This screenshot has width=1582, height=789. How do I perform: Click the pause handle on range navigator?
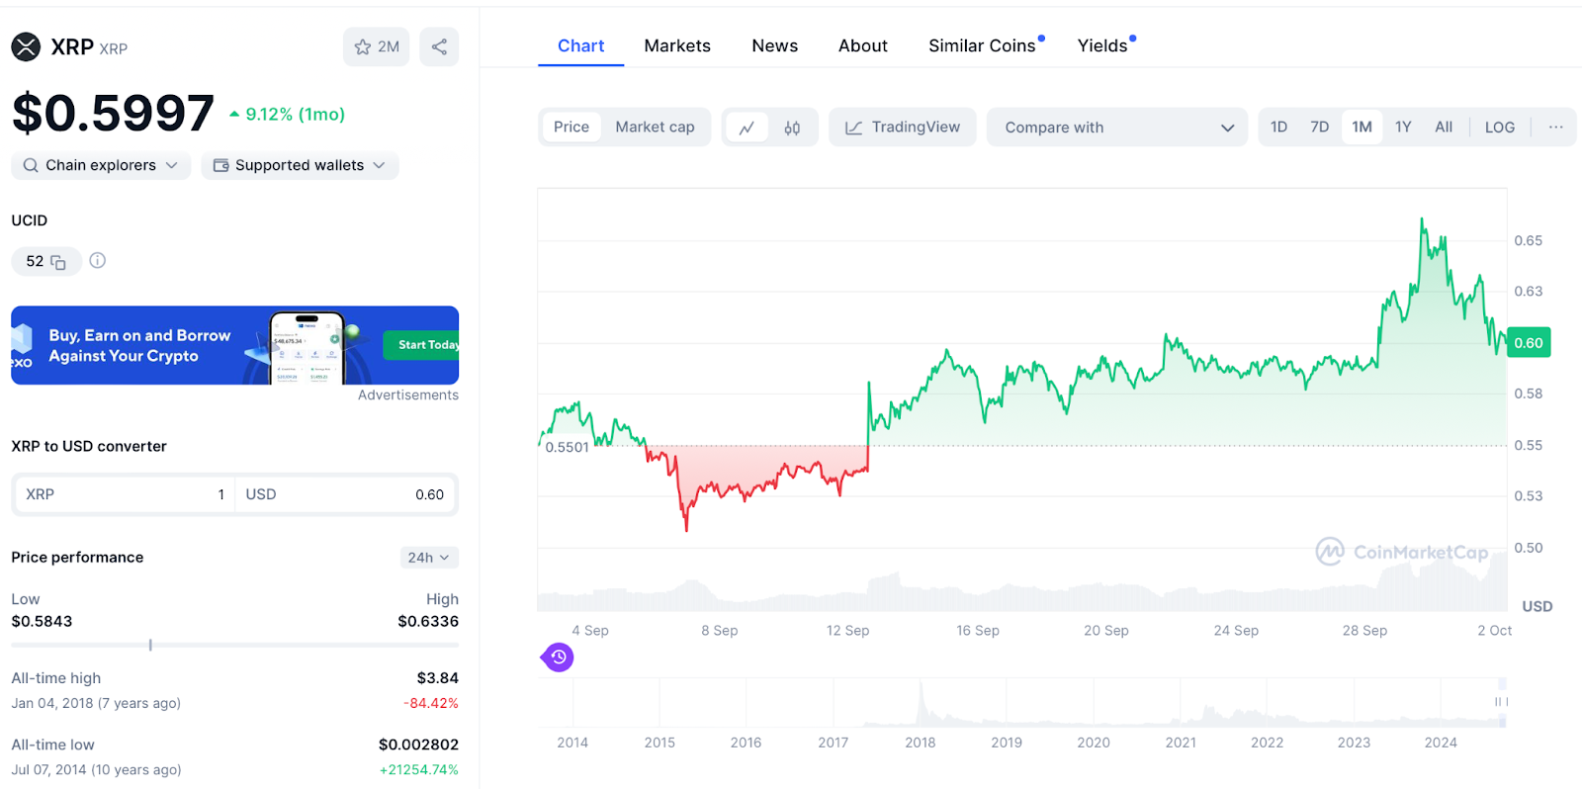(1501, 702)
